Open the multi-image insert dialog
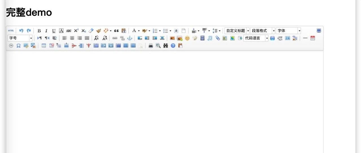 180,38
